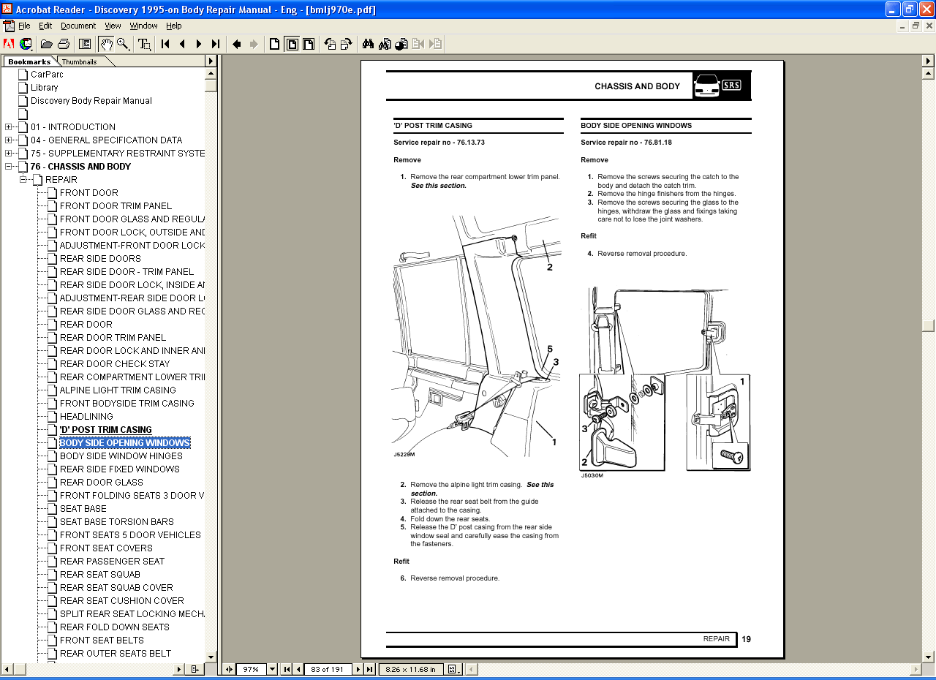Click the Open file folder icon
The image size is (936, 680).
point(47,44)
